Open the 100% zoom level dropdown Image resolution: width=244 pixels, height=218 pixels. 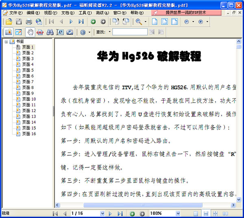(x=178, y=214)
